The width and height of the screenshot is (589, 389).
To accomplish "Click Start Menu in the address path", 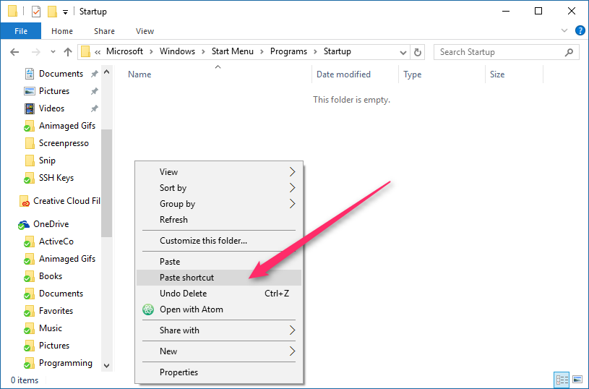I will pyautogui.click(x=233, y=51).
